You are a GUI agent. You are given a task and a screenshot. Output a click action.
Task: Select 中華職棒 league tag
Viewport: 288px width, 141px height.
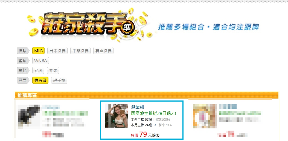[x=80, y=51]
